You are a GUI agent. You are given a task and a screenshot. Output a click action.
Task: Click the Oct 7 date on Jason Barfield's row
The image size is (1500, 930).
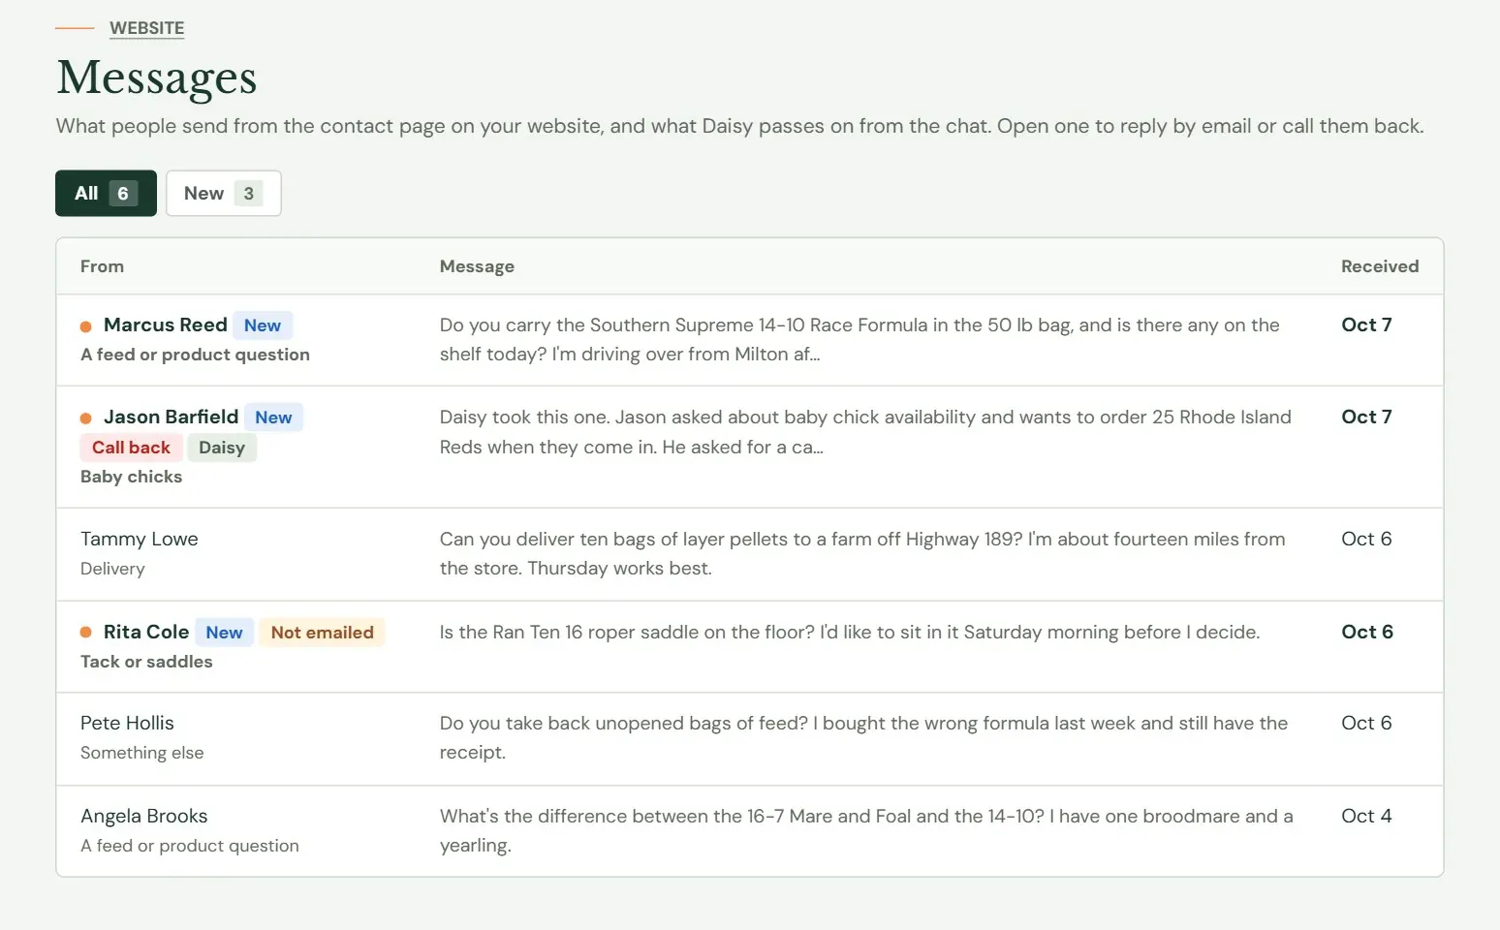click(1366, 417)
